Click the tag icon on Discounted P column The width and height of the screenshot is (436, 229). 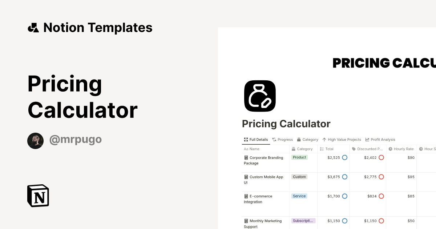pos(353,149)
